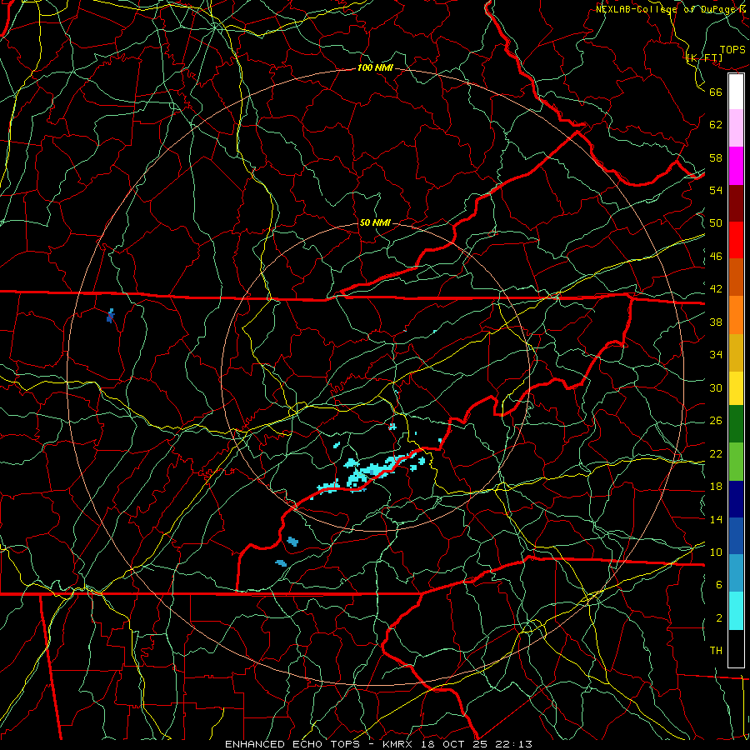
Task: Click the cyan 6 kft legend swatch
Action: tap(736, 611)
